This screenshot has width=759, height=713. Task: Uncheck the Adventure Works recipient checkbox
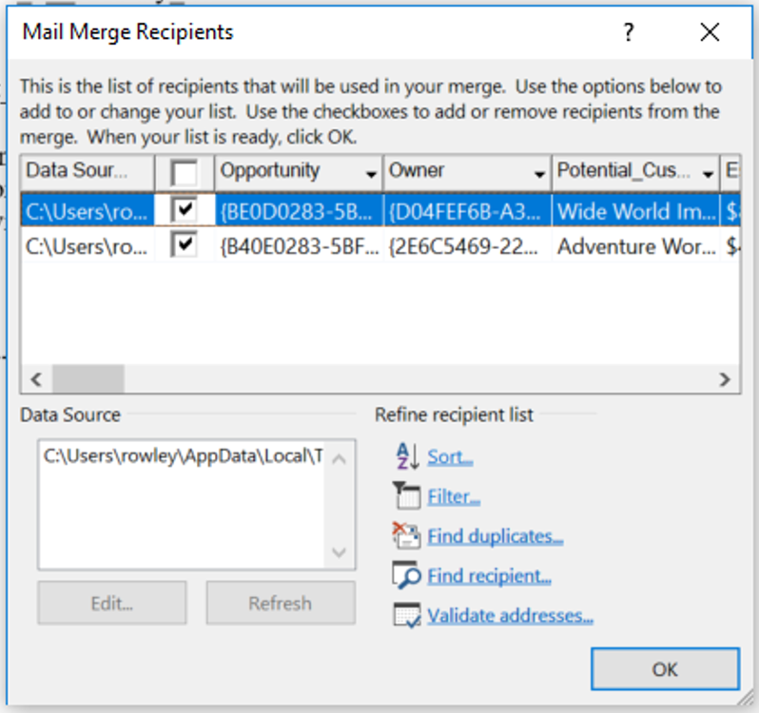coord(184,245)
